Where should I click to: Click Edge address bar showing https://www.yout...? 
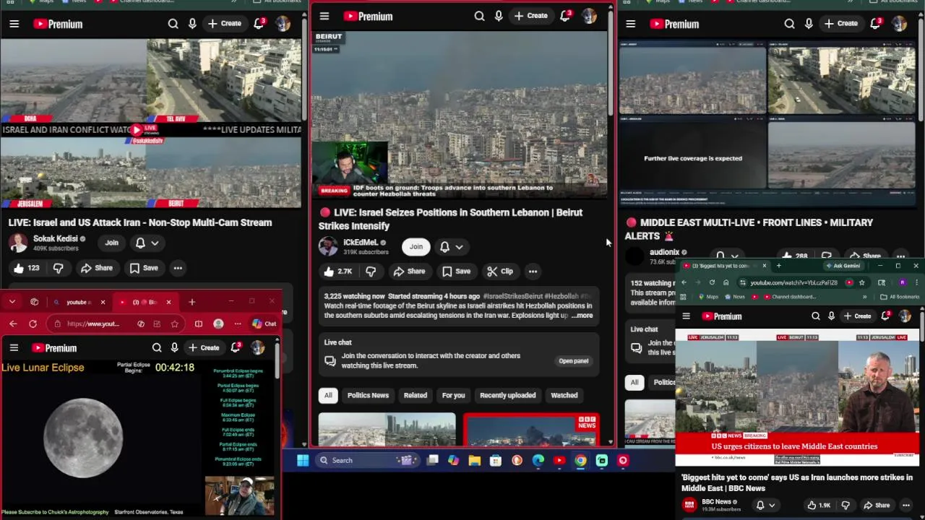(94, 324)
